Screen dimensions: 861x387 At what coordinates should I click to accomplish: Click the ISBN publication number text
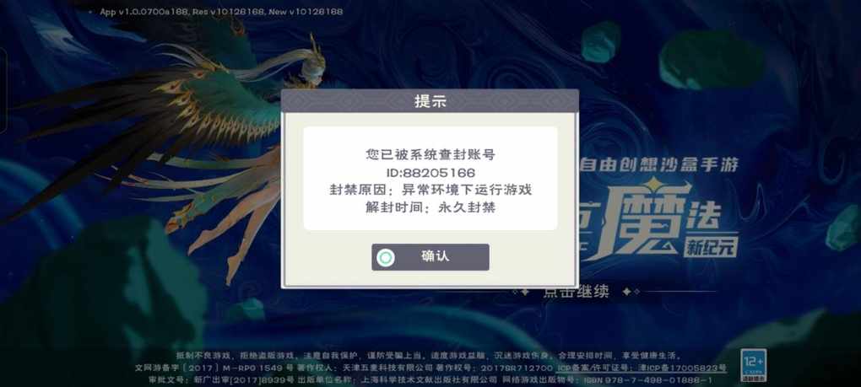(x=648, y=380)
